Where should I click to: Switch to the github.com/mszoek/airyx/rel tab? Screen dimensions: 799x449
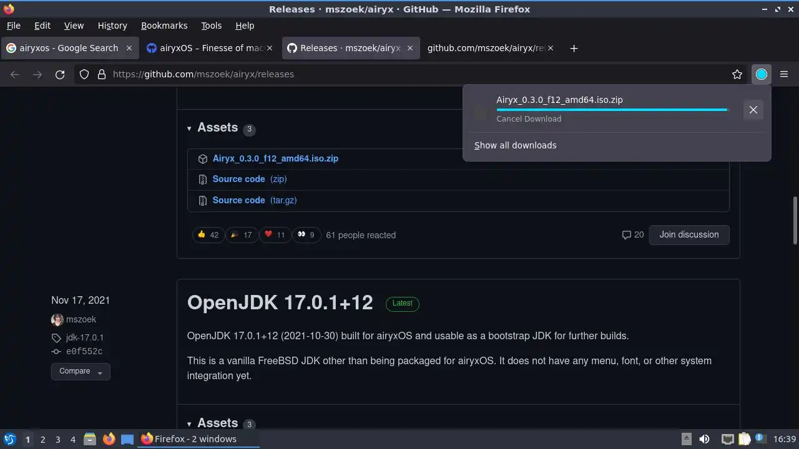490,48
